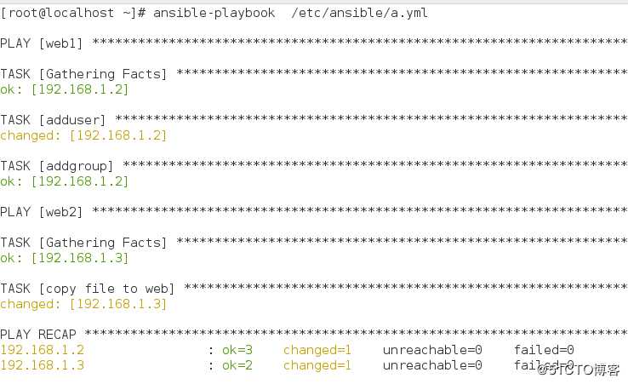This screenshot has width=628, height=384.
Task: Click the ok=2 recap value
Action: [x=237, y=365]
